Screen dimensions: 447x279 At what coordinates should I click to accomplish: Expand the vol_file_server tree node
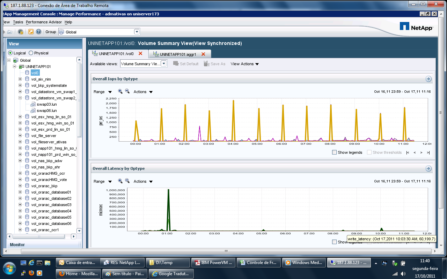coord(20,136)
